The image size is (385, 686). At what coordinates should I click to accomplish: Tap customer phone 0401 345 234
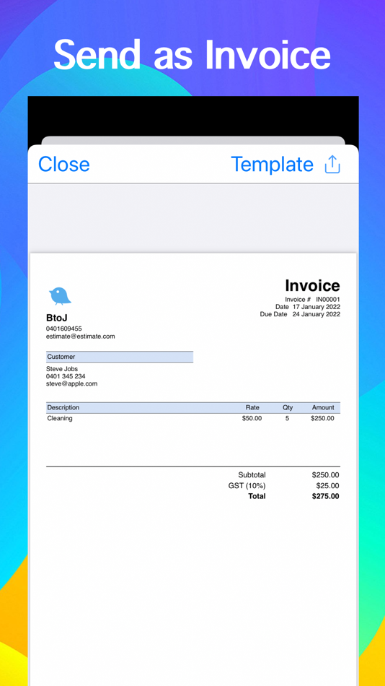tap(66, 376)
